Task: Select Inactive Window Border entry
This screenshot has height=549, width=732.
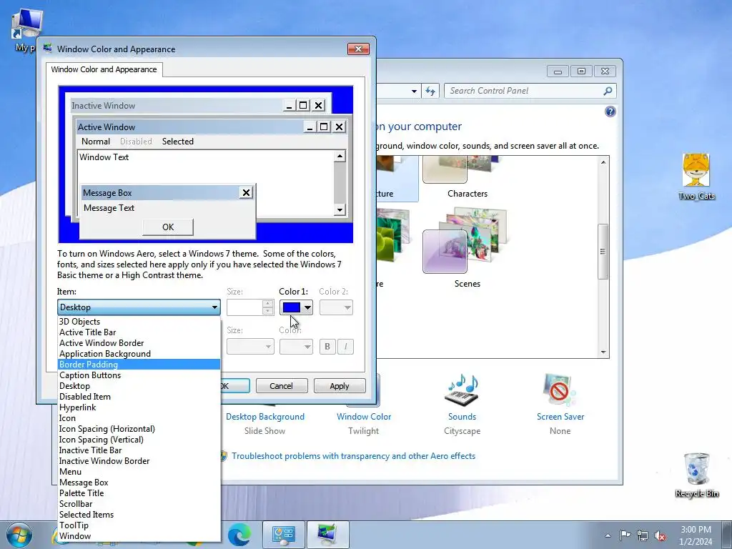Action: (139, 461)
